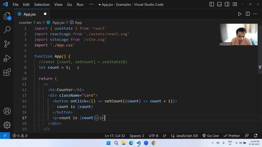Open File Explorer from taskbar

click(124, 143)
